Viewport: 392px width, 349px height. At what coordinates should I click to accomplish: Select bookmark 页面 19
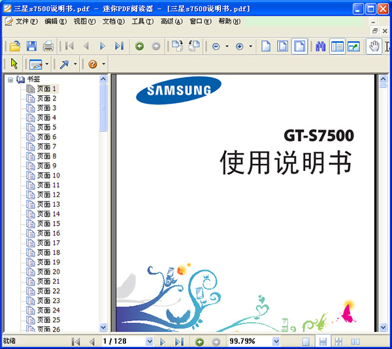coord(48,262)
